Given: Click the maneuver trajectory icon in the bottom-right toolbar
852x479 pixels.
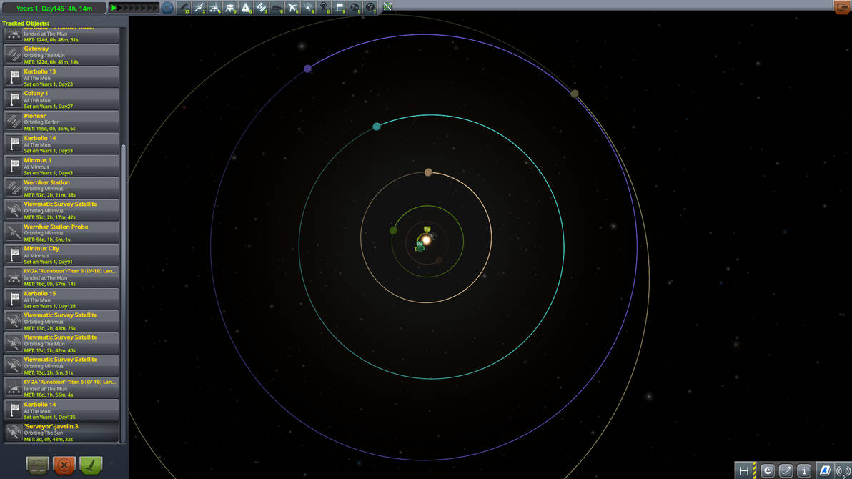Looking at the screenshot, I should pyautogui.click(x=786, y=471).
